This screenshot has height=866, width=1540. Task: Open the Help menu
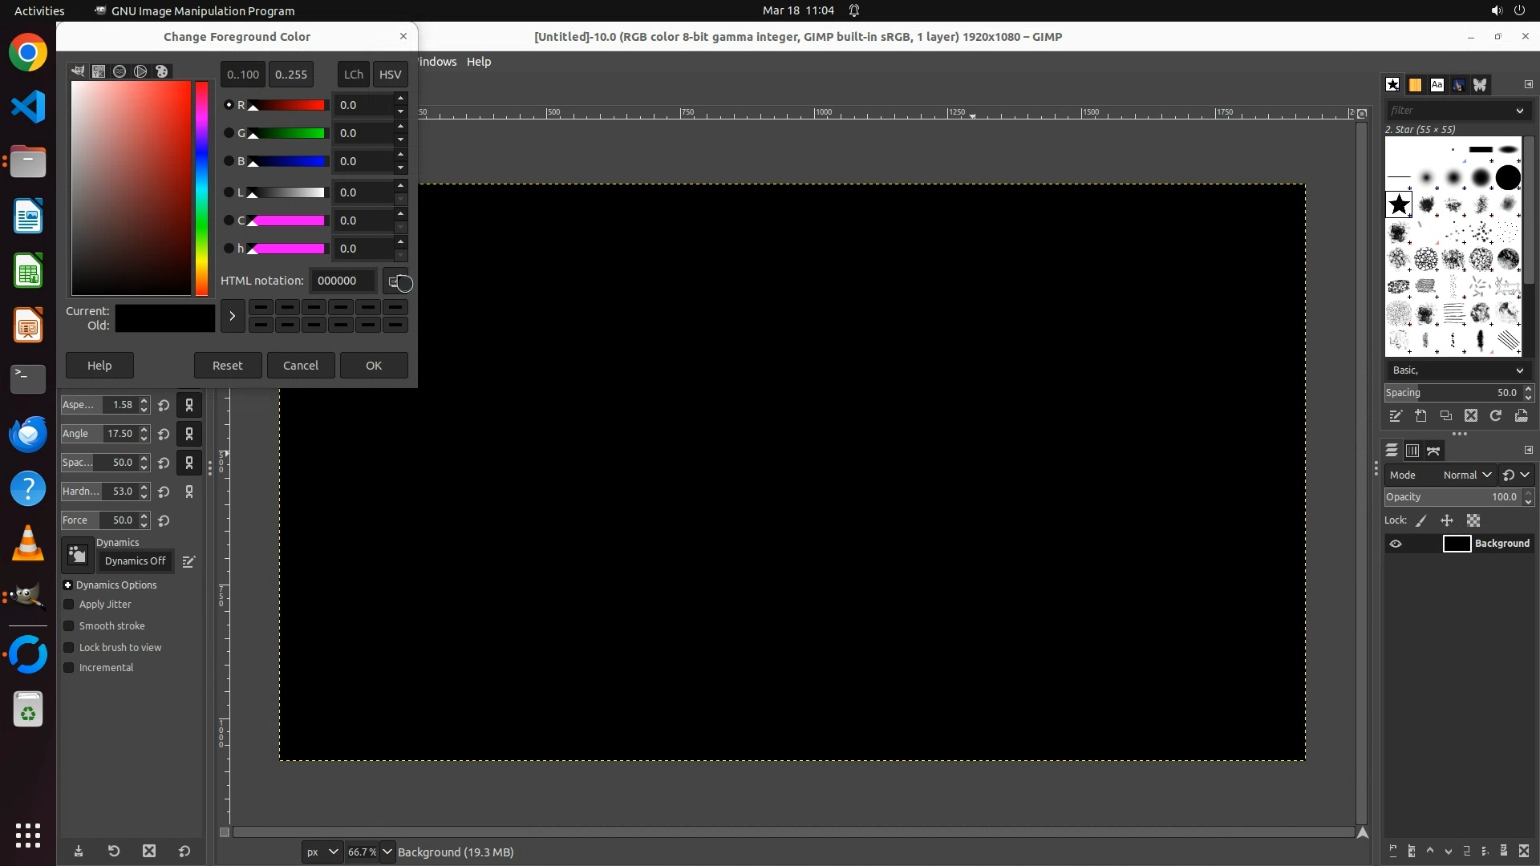click(x=479, y=62)
